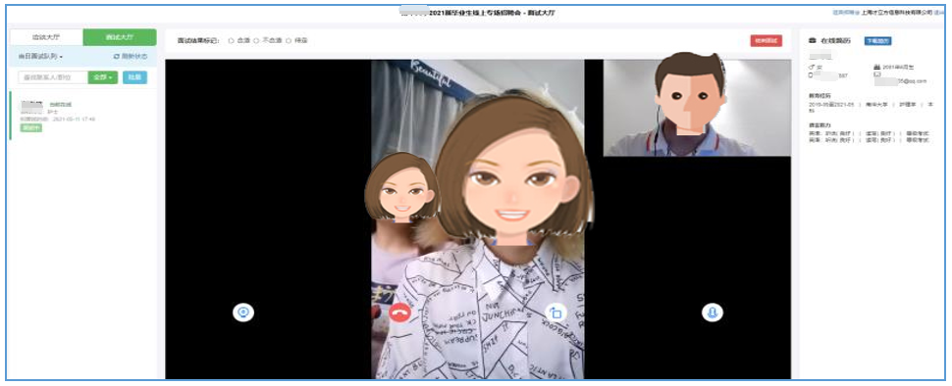Expand the 当日面试队列 queue dropdown

coord(40,57)
